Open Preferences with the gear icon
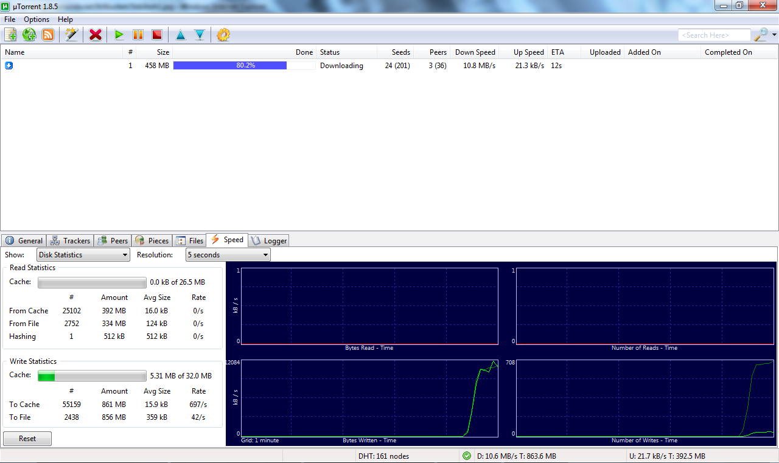The height and width of the screenshot is (463, 779). [223, 35]
